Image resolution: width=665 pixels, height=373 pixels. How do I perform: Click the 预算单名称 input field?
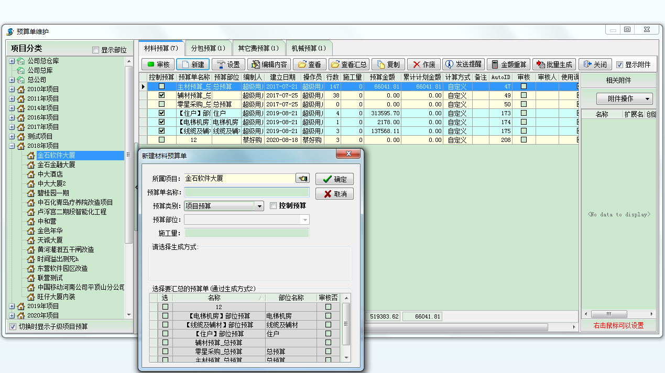(x=246, y=192)
